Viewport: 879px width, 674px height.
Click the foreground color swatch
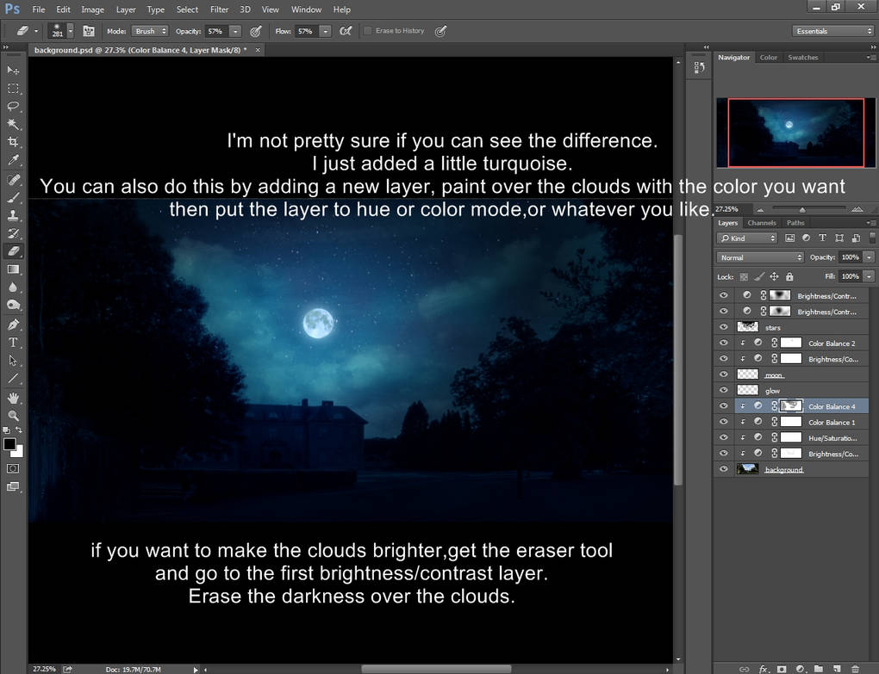pos(9,444)
